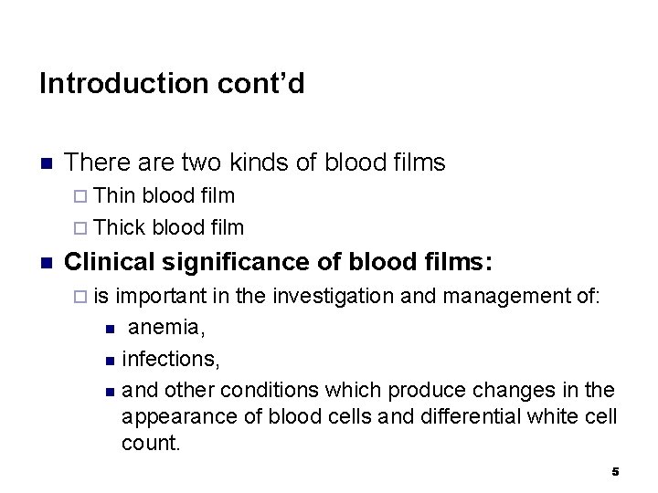Select the word 'infections,'
Viewport: 658px width, 493px height.
171,359
